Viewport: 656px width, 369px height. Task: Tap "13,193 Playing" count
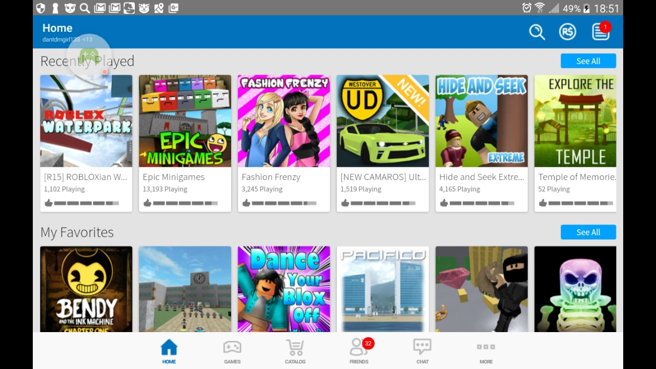(165, 189)
